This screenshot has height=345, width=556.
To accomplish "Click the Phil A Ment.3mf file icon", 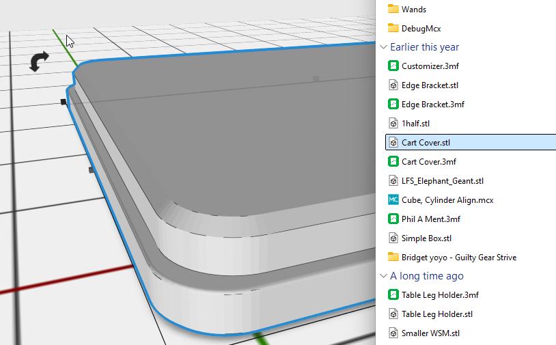I will (x=393, y=219).
